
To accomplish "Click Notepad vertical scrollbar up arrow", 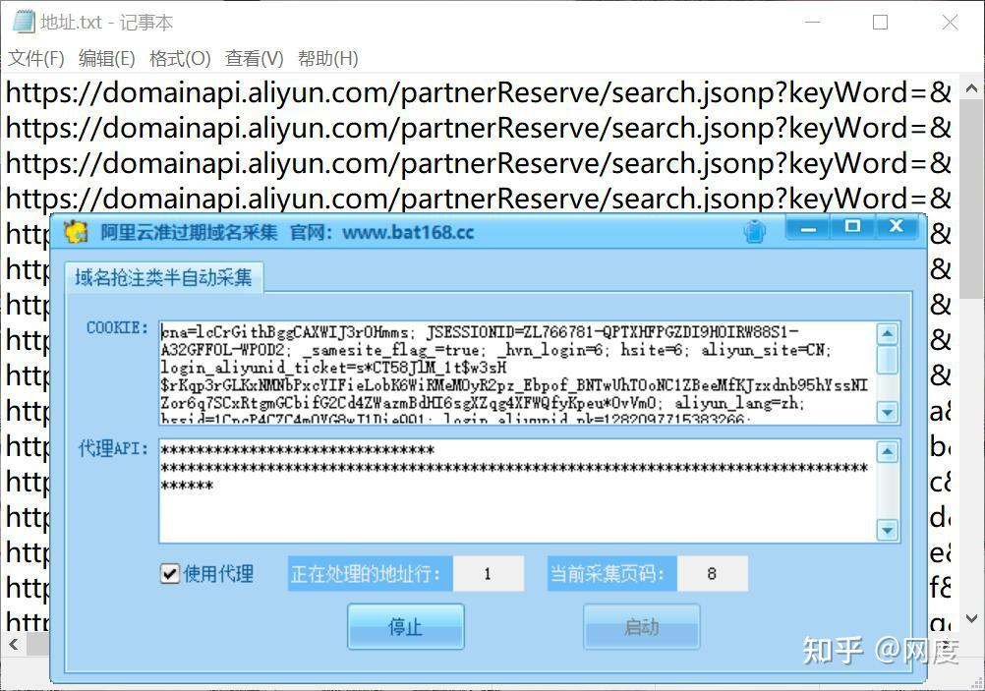I will (x=971, y=89).
